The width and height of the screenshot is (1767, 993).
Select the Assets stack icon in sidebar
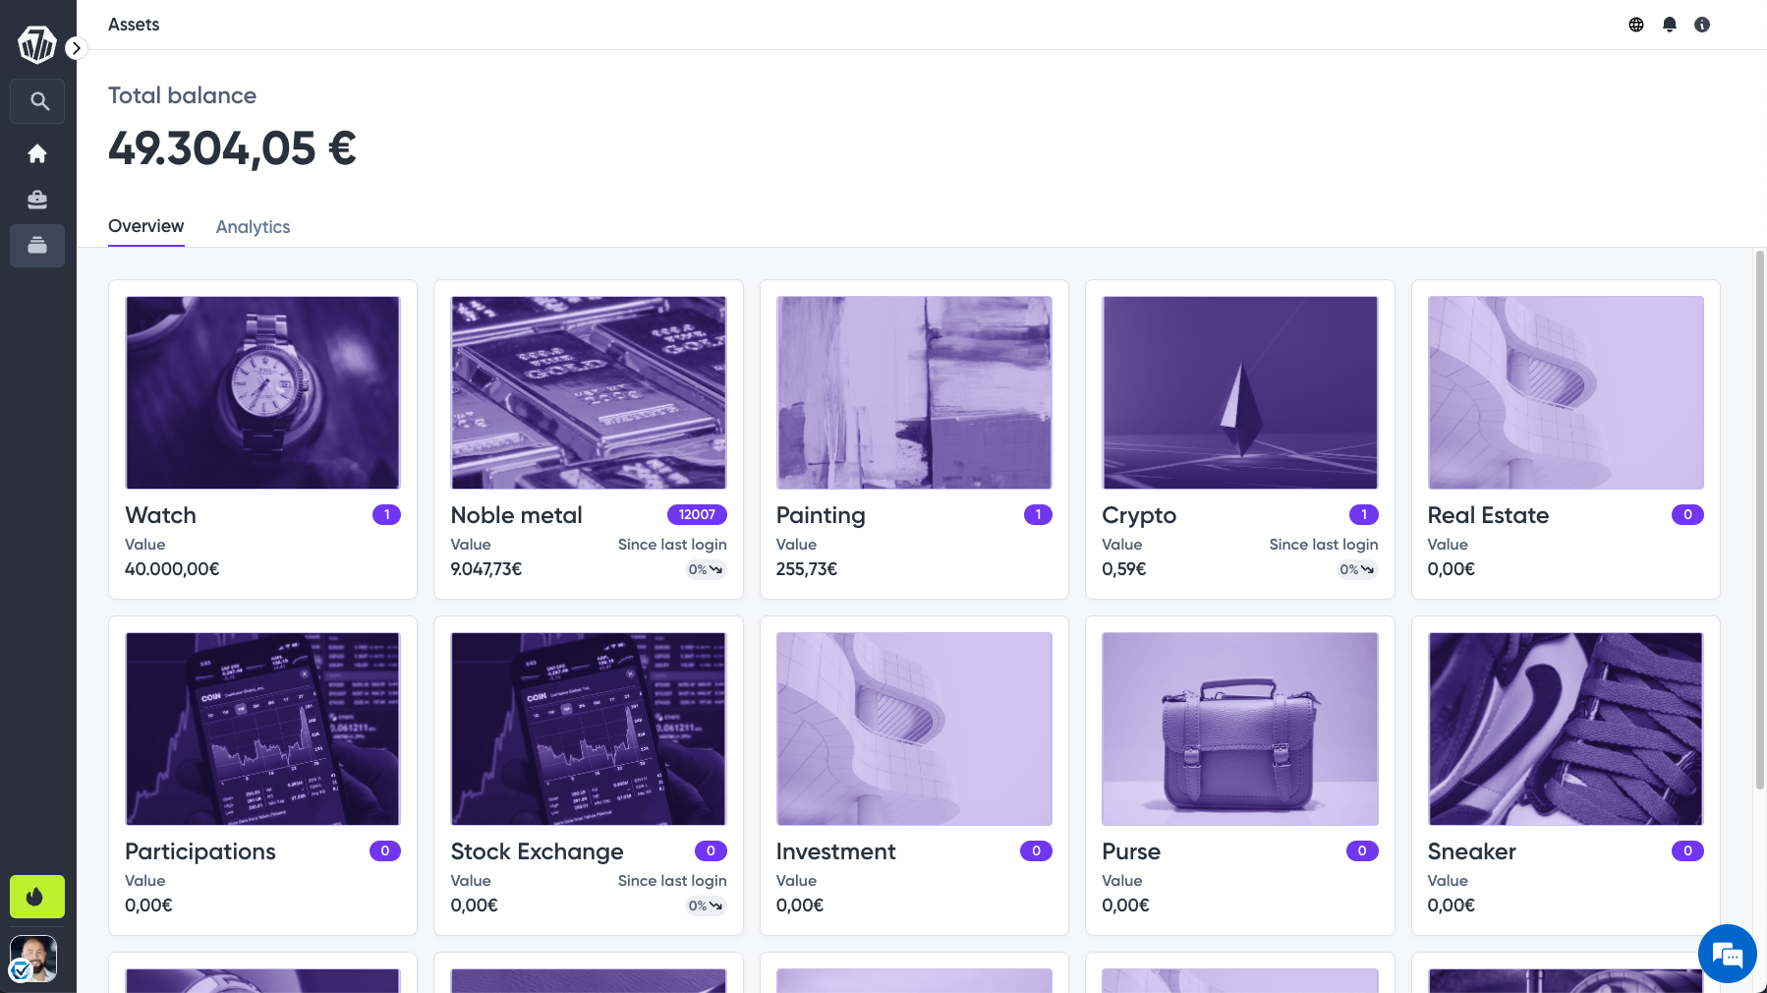(37, 246)
